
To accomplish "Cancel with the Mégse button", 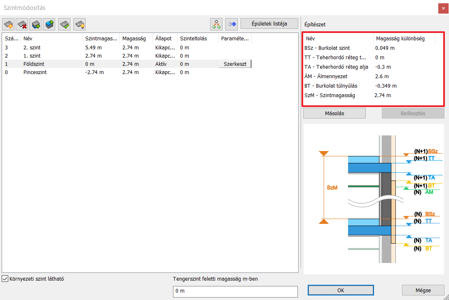I will click(x=423, y=290).
